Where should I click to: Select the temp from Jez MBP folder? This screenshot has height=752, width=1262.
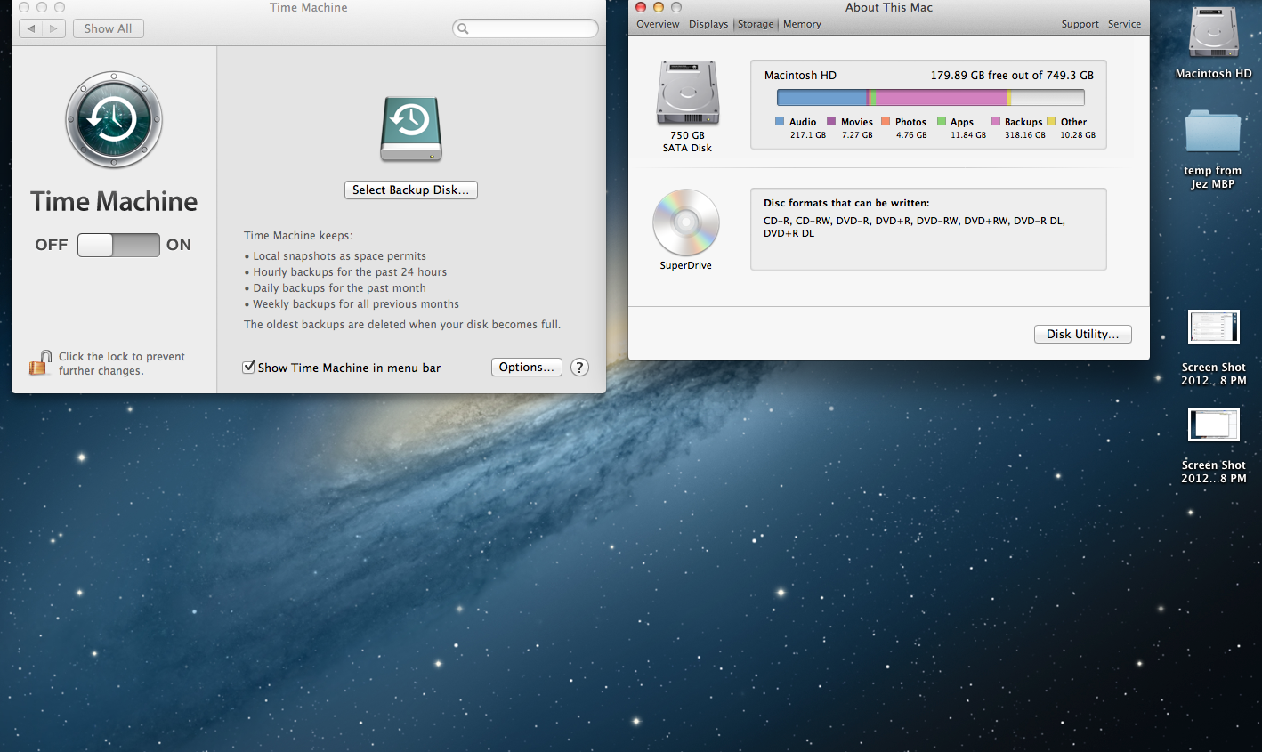tap(1213, 131)
